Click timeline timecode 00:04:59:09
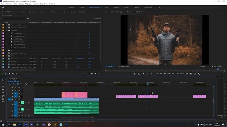The width and height of the screenshot is (227, 127). tap(13, 81)
